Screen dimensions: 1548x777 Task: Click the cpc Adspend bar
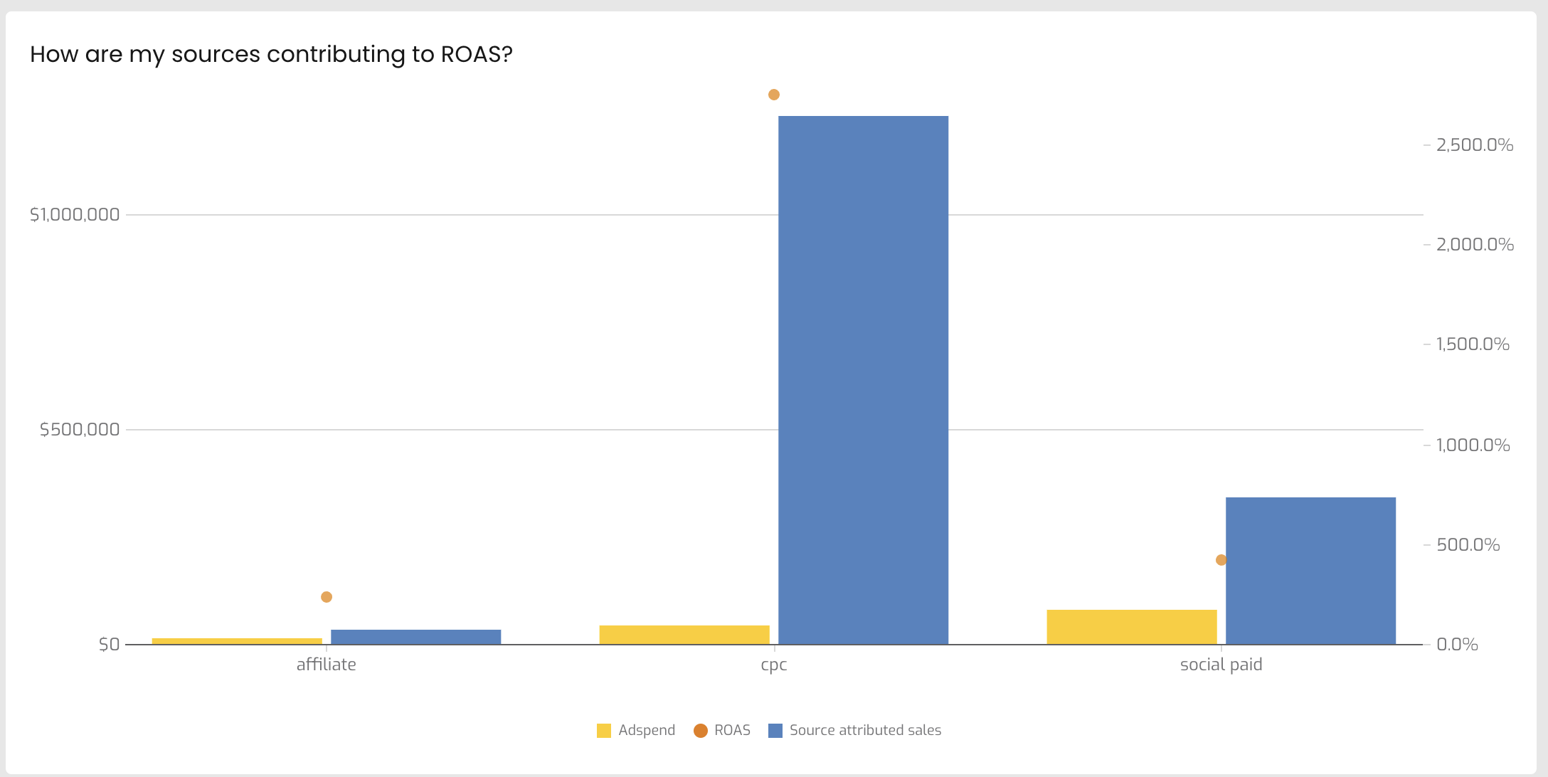click(684, 635)
